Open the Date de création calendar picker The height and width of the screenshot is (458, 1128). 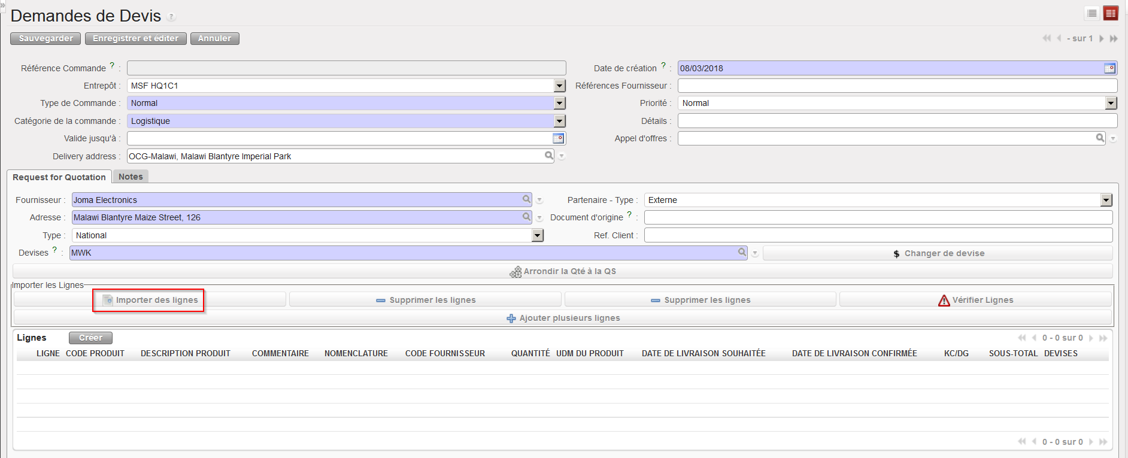(1109, 68)
